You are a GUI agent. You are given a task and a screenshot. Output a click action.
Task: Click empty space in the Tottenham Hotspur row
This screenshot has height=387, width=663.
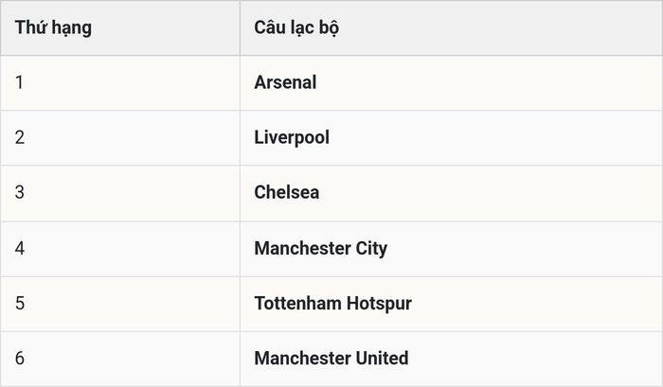[x=537, y=304]
